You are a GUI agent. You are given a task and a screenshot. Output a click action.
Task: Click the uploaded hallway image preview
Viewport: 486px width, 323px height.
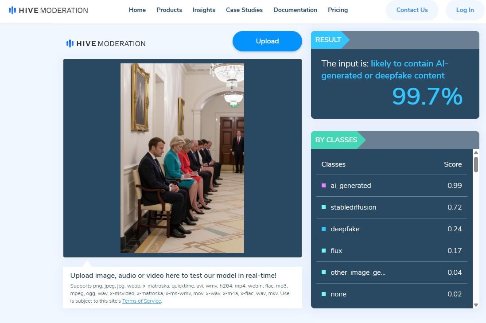tap(182, 158)
